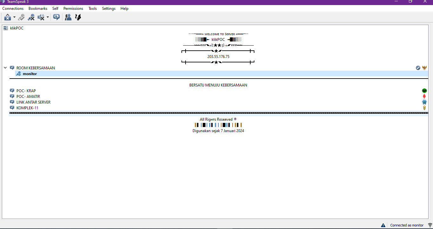Select the LINK ANTAR SERVER channel
The width and height of the screenshot is (433, 229).
tap(33, 102)
